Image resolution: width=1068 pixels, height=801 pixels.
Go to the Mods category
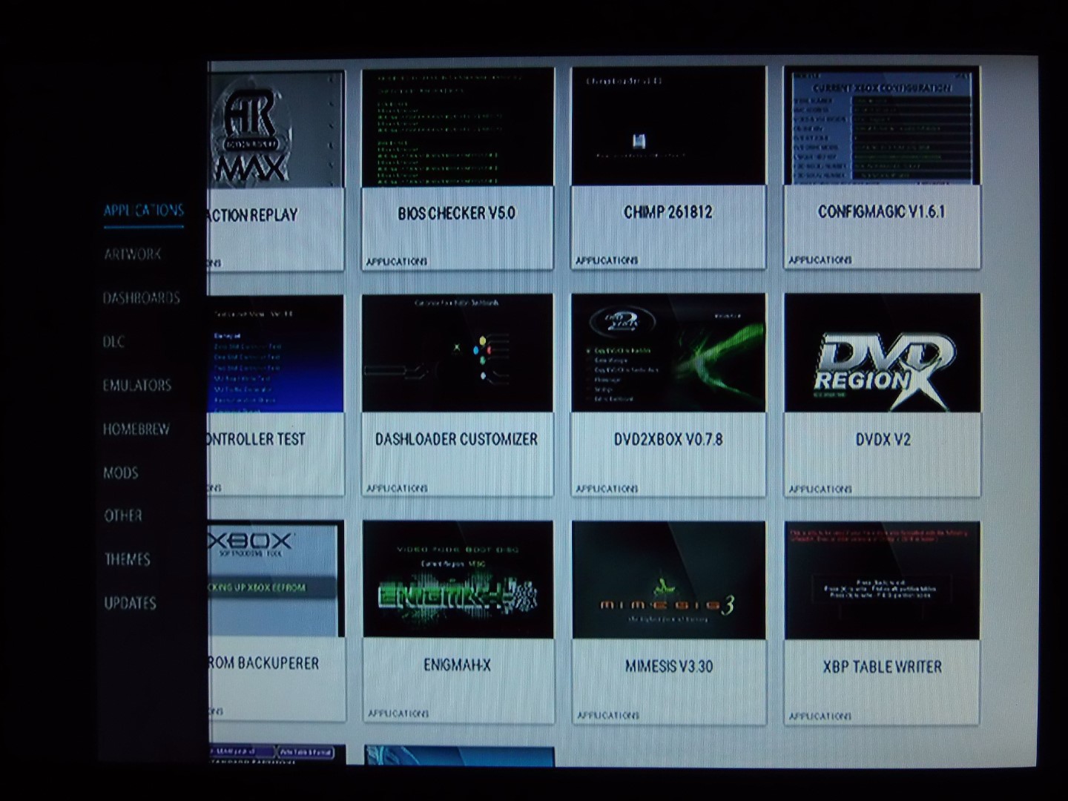[120, 472]
